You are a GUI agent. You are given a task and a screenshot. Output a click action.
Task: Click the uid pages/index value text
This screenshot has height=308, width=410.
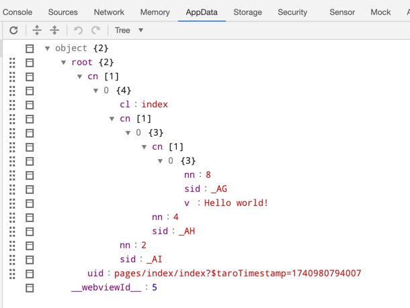pyautogui.click(x=237, y=273)
